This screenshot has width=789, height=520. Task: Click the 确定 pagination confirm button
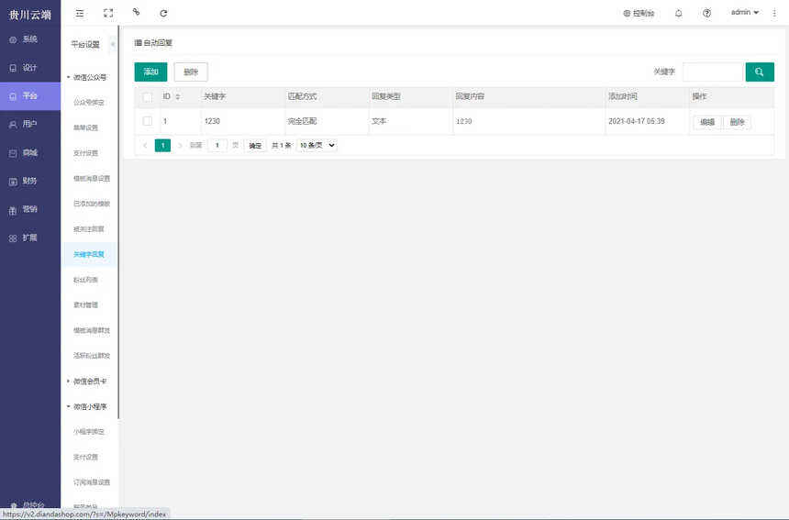255,145
